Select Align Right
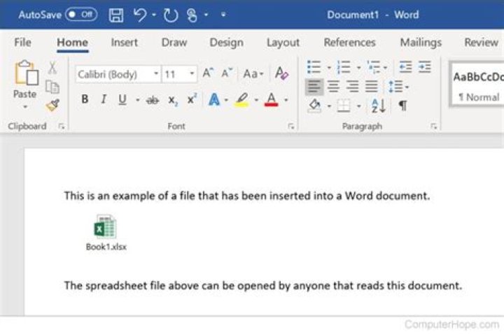 [353, 87]
